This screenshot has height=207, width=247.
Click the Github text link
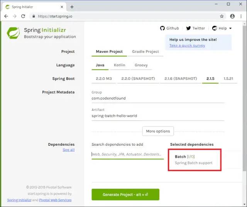(173, 28)
